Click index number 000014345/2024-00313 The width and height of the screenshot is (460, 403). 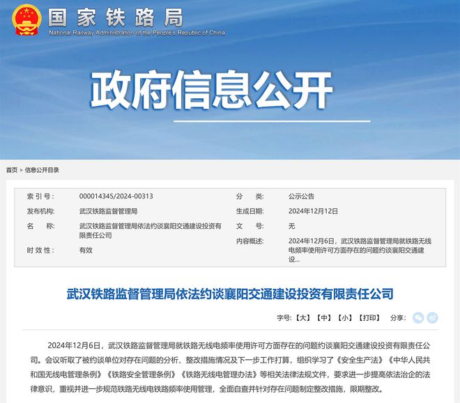point(116,196)
